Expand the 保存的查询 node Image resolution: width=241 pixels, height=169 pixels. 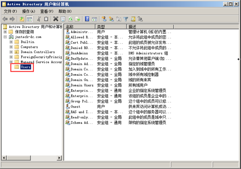click(5, 32)
